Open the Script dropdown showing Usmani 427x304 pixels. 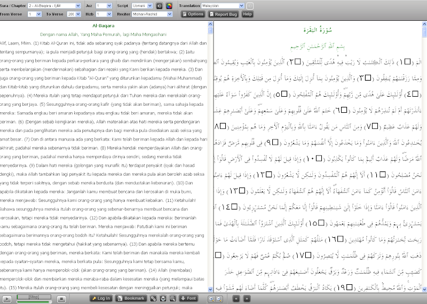pyautogui.click(x=142, y=6)
